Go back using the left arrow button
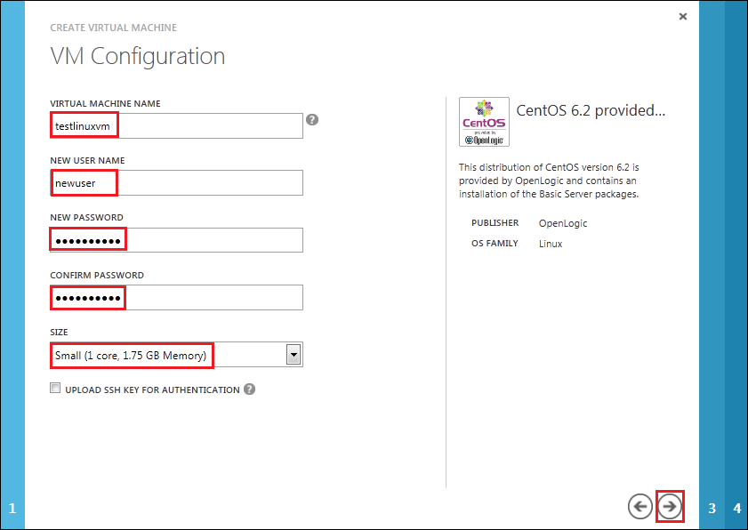This screenshot has height=530, width=748. point(639,506)
